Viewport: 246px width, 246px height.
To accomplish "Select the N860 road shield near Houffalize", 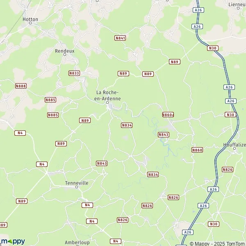I will [x=197, y=150].
